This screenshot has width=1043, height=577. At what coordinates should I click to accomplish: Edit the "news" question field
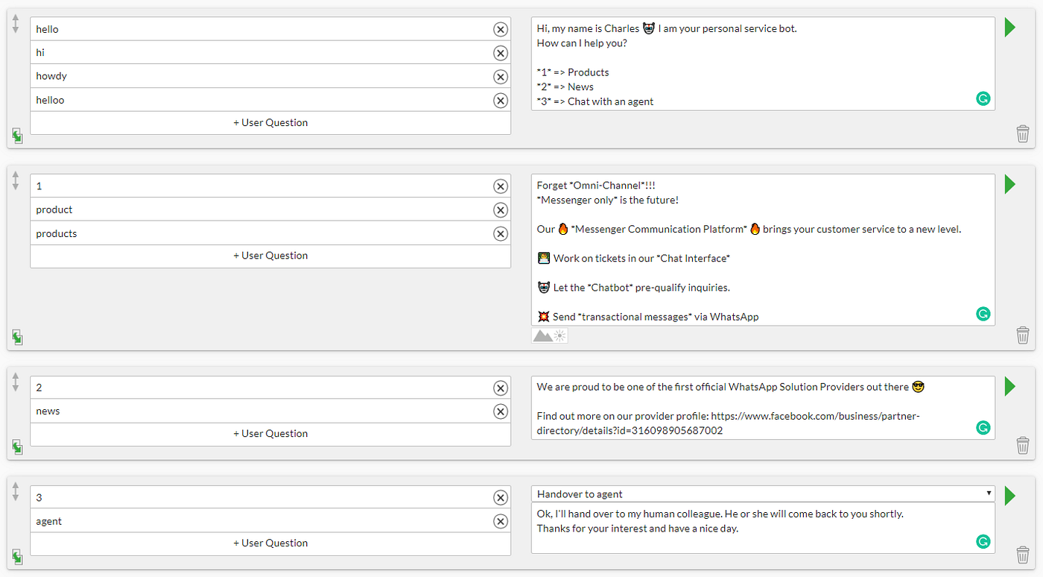click(261, 411)
